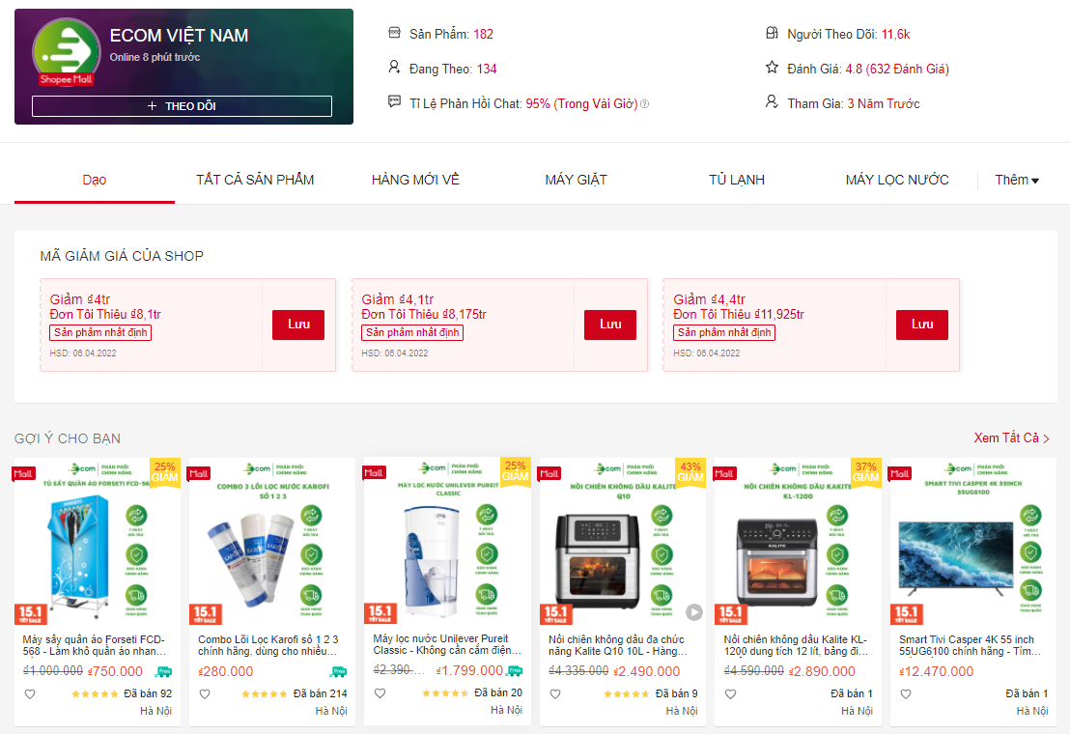Open Xem Tất Cả suggestions link
Screen dimensions: 1070x734
pos(1011,438)
